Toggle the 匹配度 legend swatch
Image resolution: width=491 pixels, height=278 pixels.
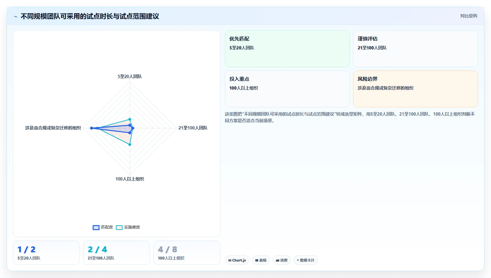pyautogui.click(x=96, y=227)
